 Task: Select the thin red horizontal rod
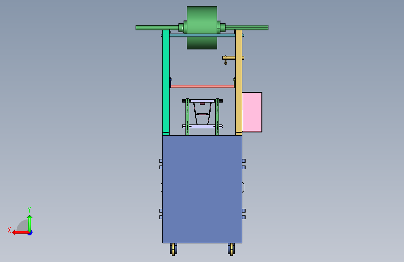tap(202, 86)
